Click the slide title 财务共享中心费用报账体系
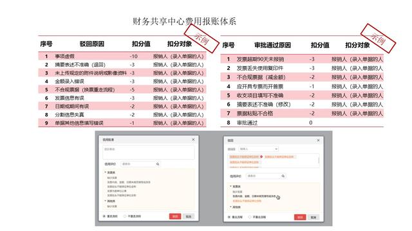The image size is (412, 231). (184, 21)
